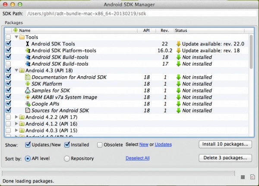Click the Sources for Android SDK icon

(28, 110)
